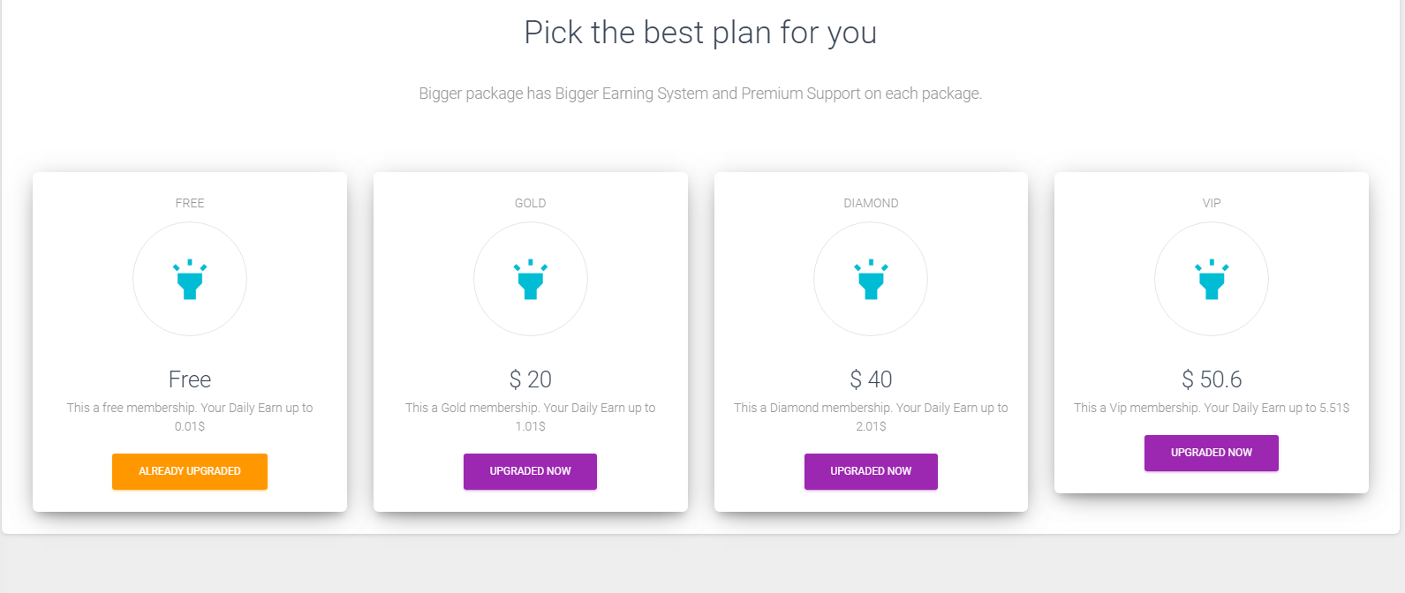Click the $ 40 price text
The image size is (1405, 593).
tap(871, 379)
